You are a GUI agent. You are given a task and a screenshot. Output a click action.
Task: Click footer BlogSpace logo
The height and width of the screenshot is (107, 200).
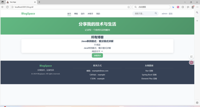coord(46,66)
